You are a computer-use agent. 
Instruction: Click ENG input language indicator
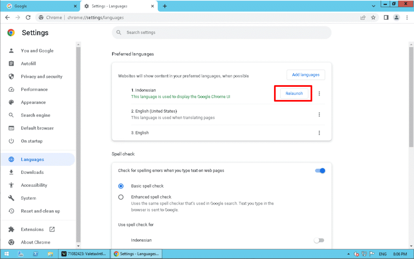pyautogui.click(x=382, y=254)
